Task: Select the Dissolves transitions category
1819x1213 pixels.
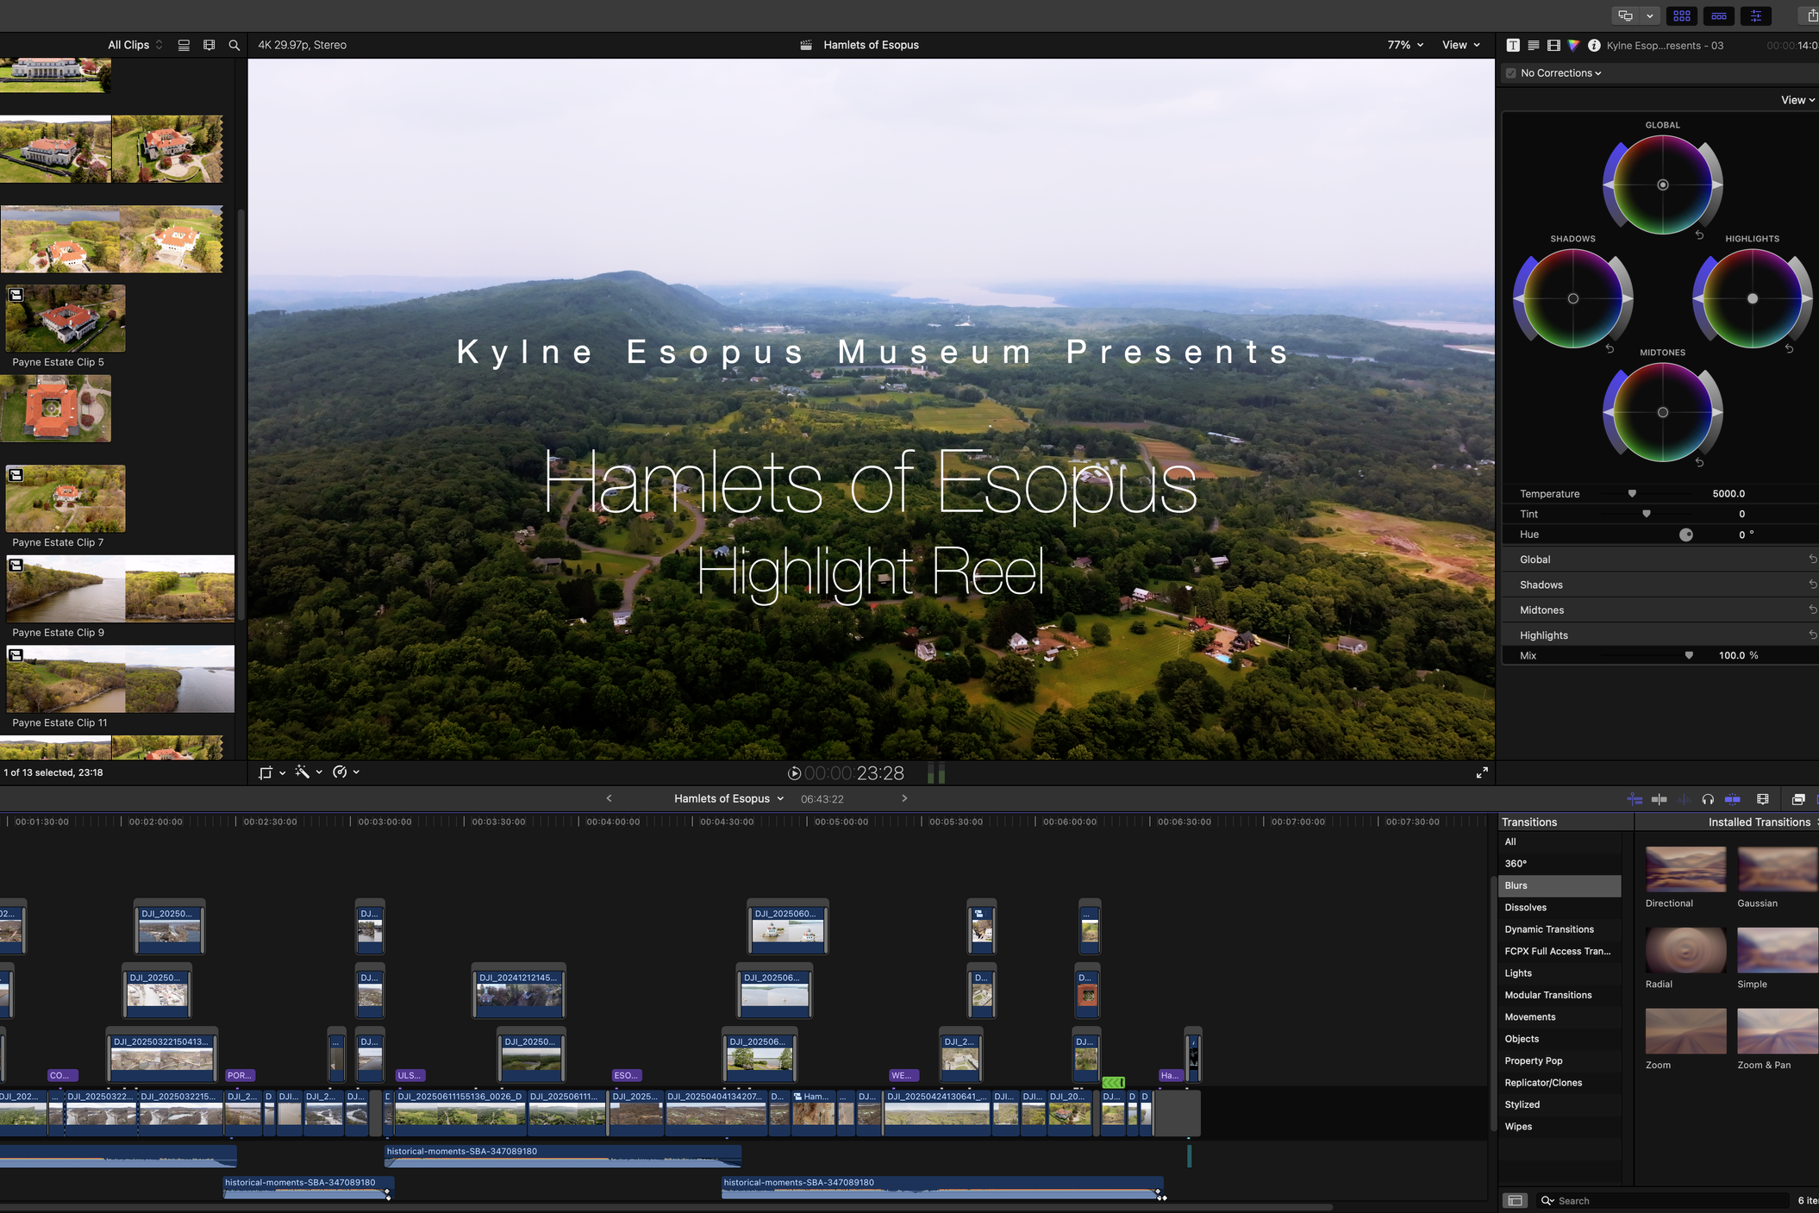Action: 1525,907
